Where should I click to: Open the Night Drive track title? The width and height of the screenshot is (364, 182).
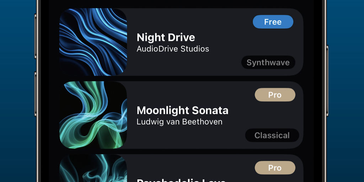[166, 37]
